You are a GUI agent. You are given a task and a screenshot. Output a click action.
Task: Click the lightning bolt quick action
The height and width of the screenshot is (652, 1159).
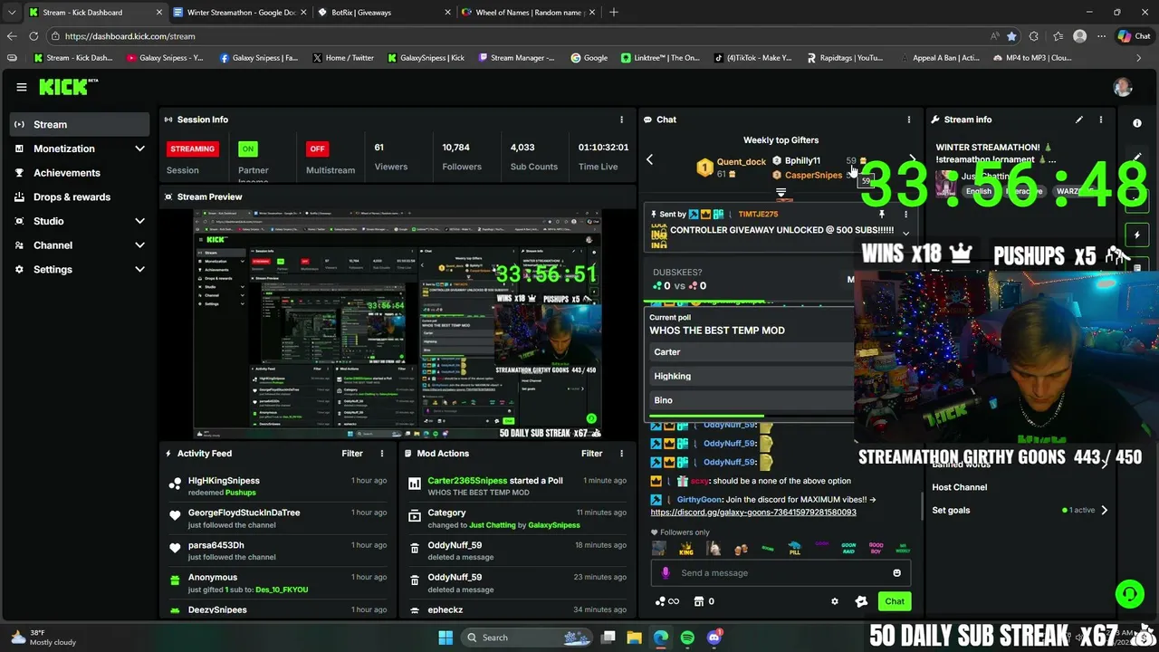1137,235
